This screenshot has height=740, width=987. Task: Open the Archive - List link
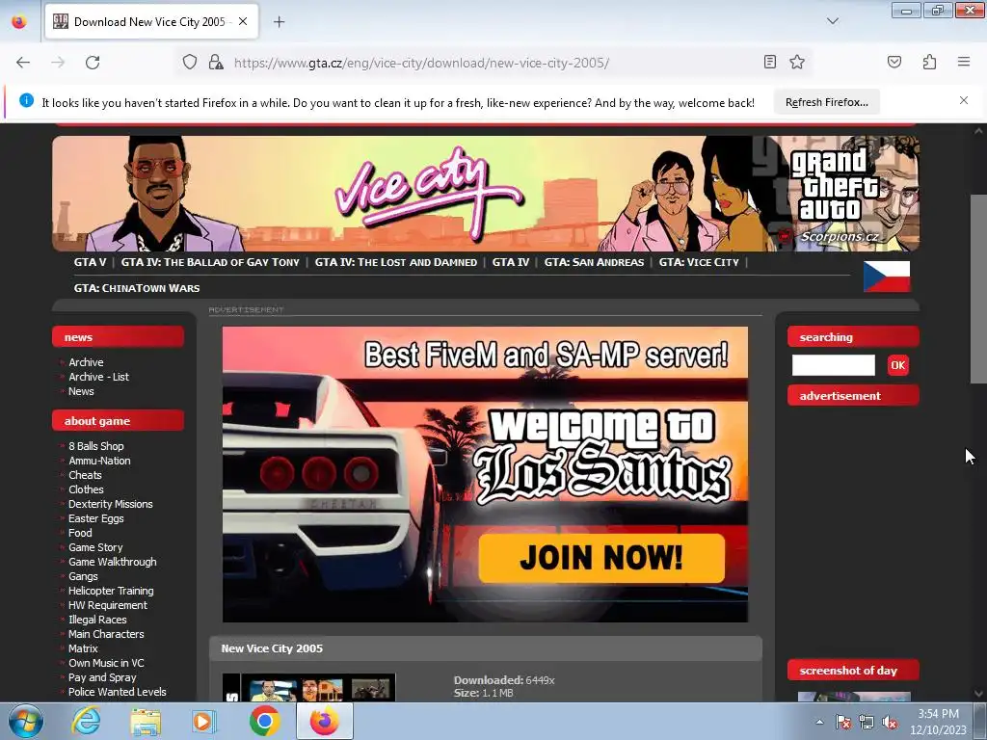99,377
